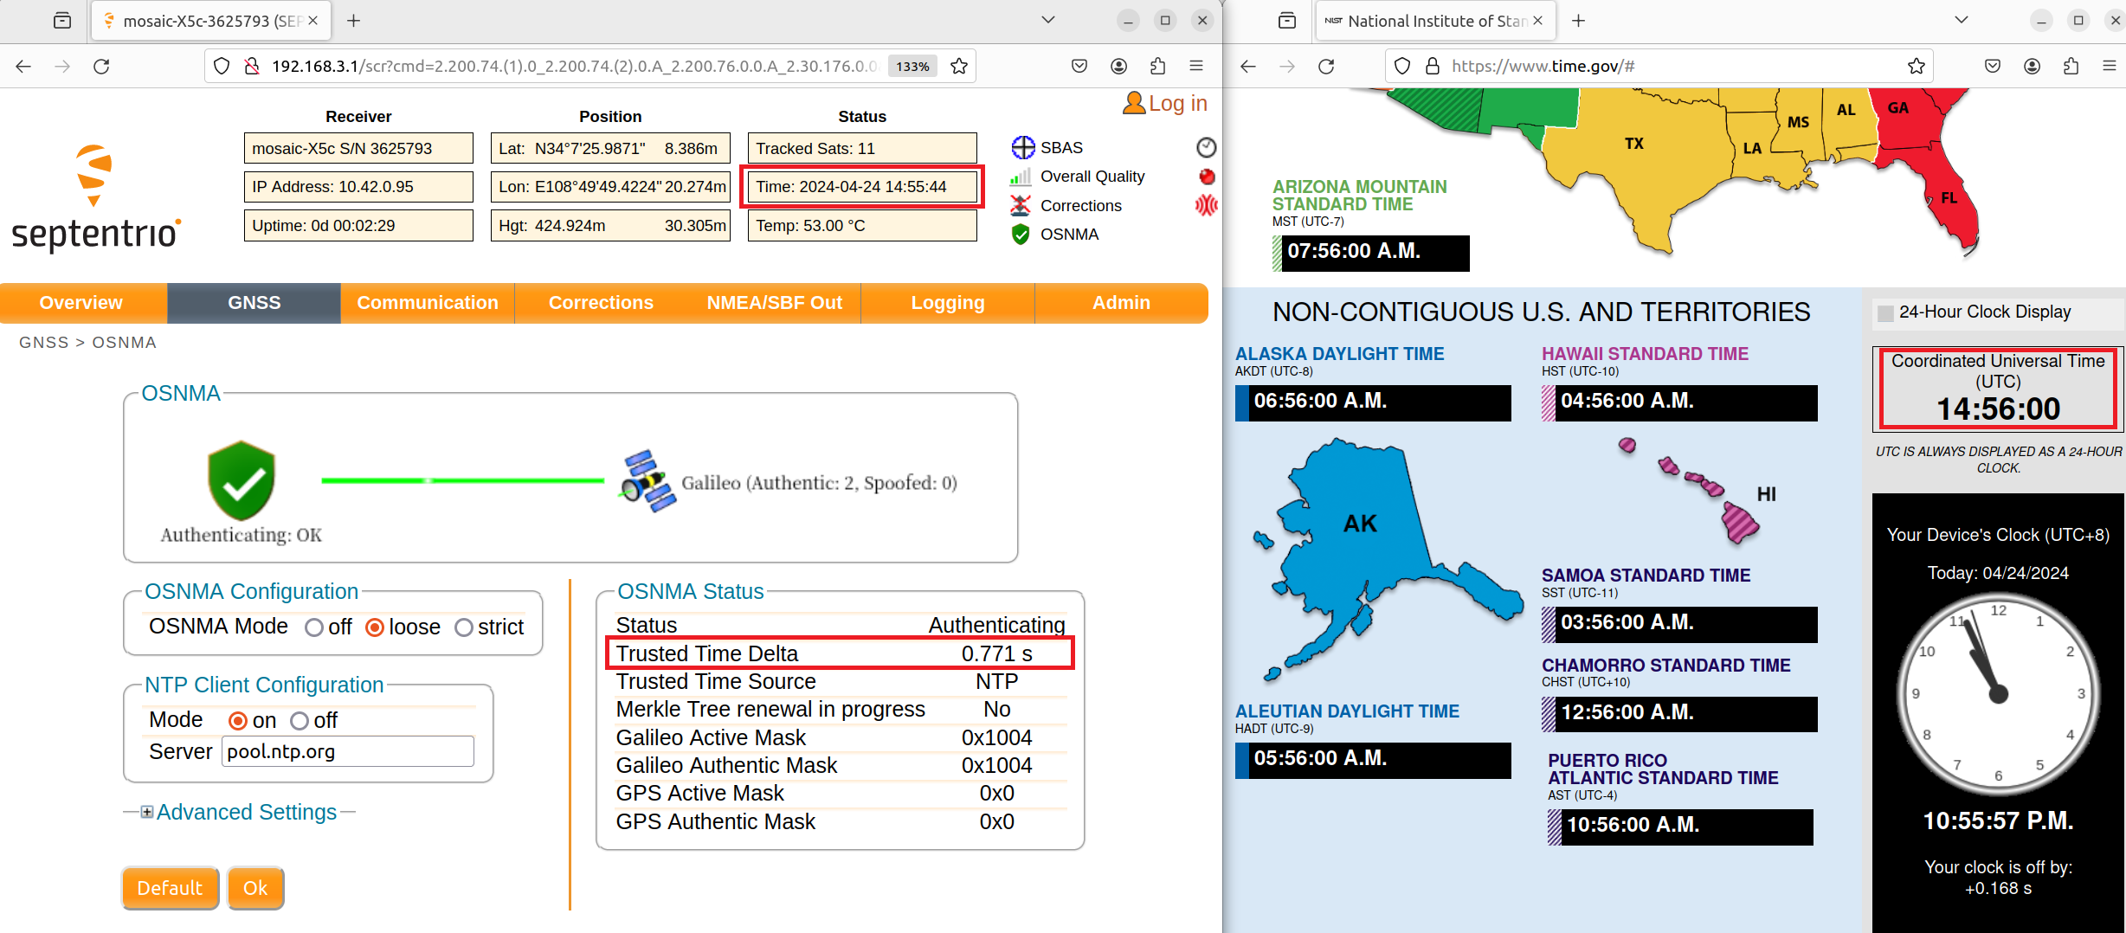Image resolution: width=2126 pixels, height=933 pixels.
Task: Reload the time.gov page
Action: point(1326,67)
